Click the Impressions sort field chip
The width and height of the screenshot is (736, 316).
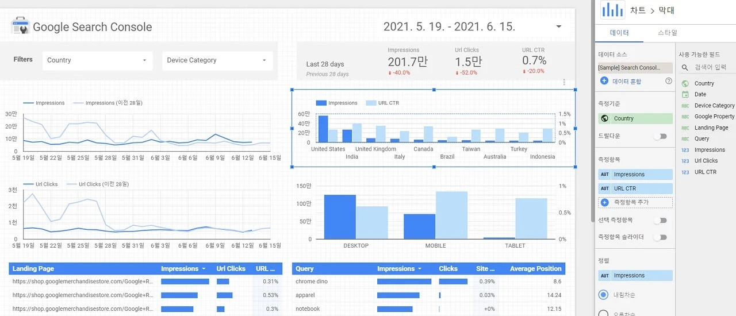(x=635, y=276)
